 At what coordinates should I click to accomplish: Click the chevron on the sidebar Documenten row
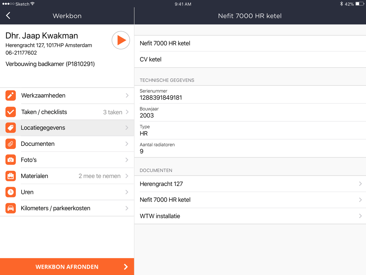coord(127,144)
